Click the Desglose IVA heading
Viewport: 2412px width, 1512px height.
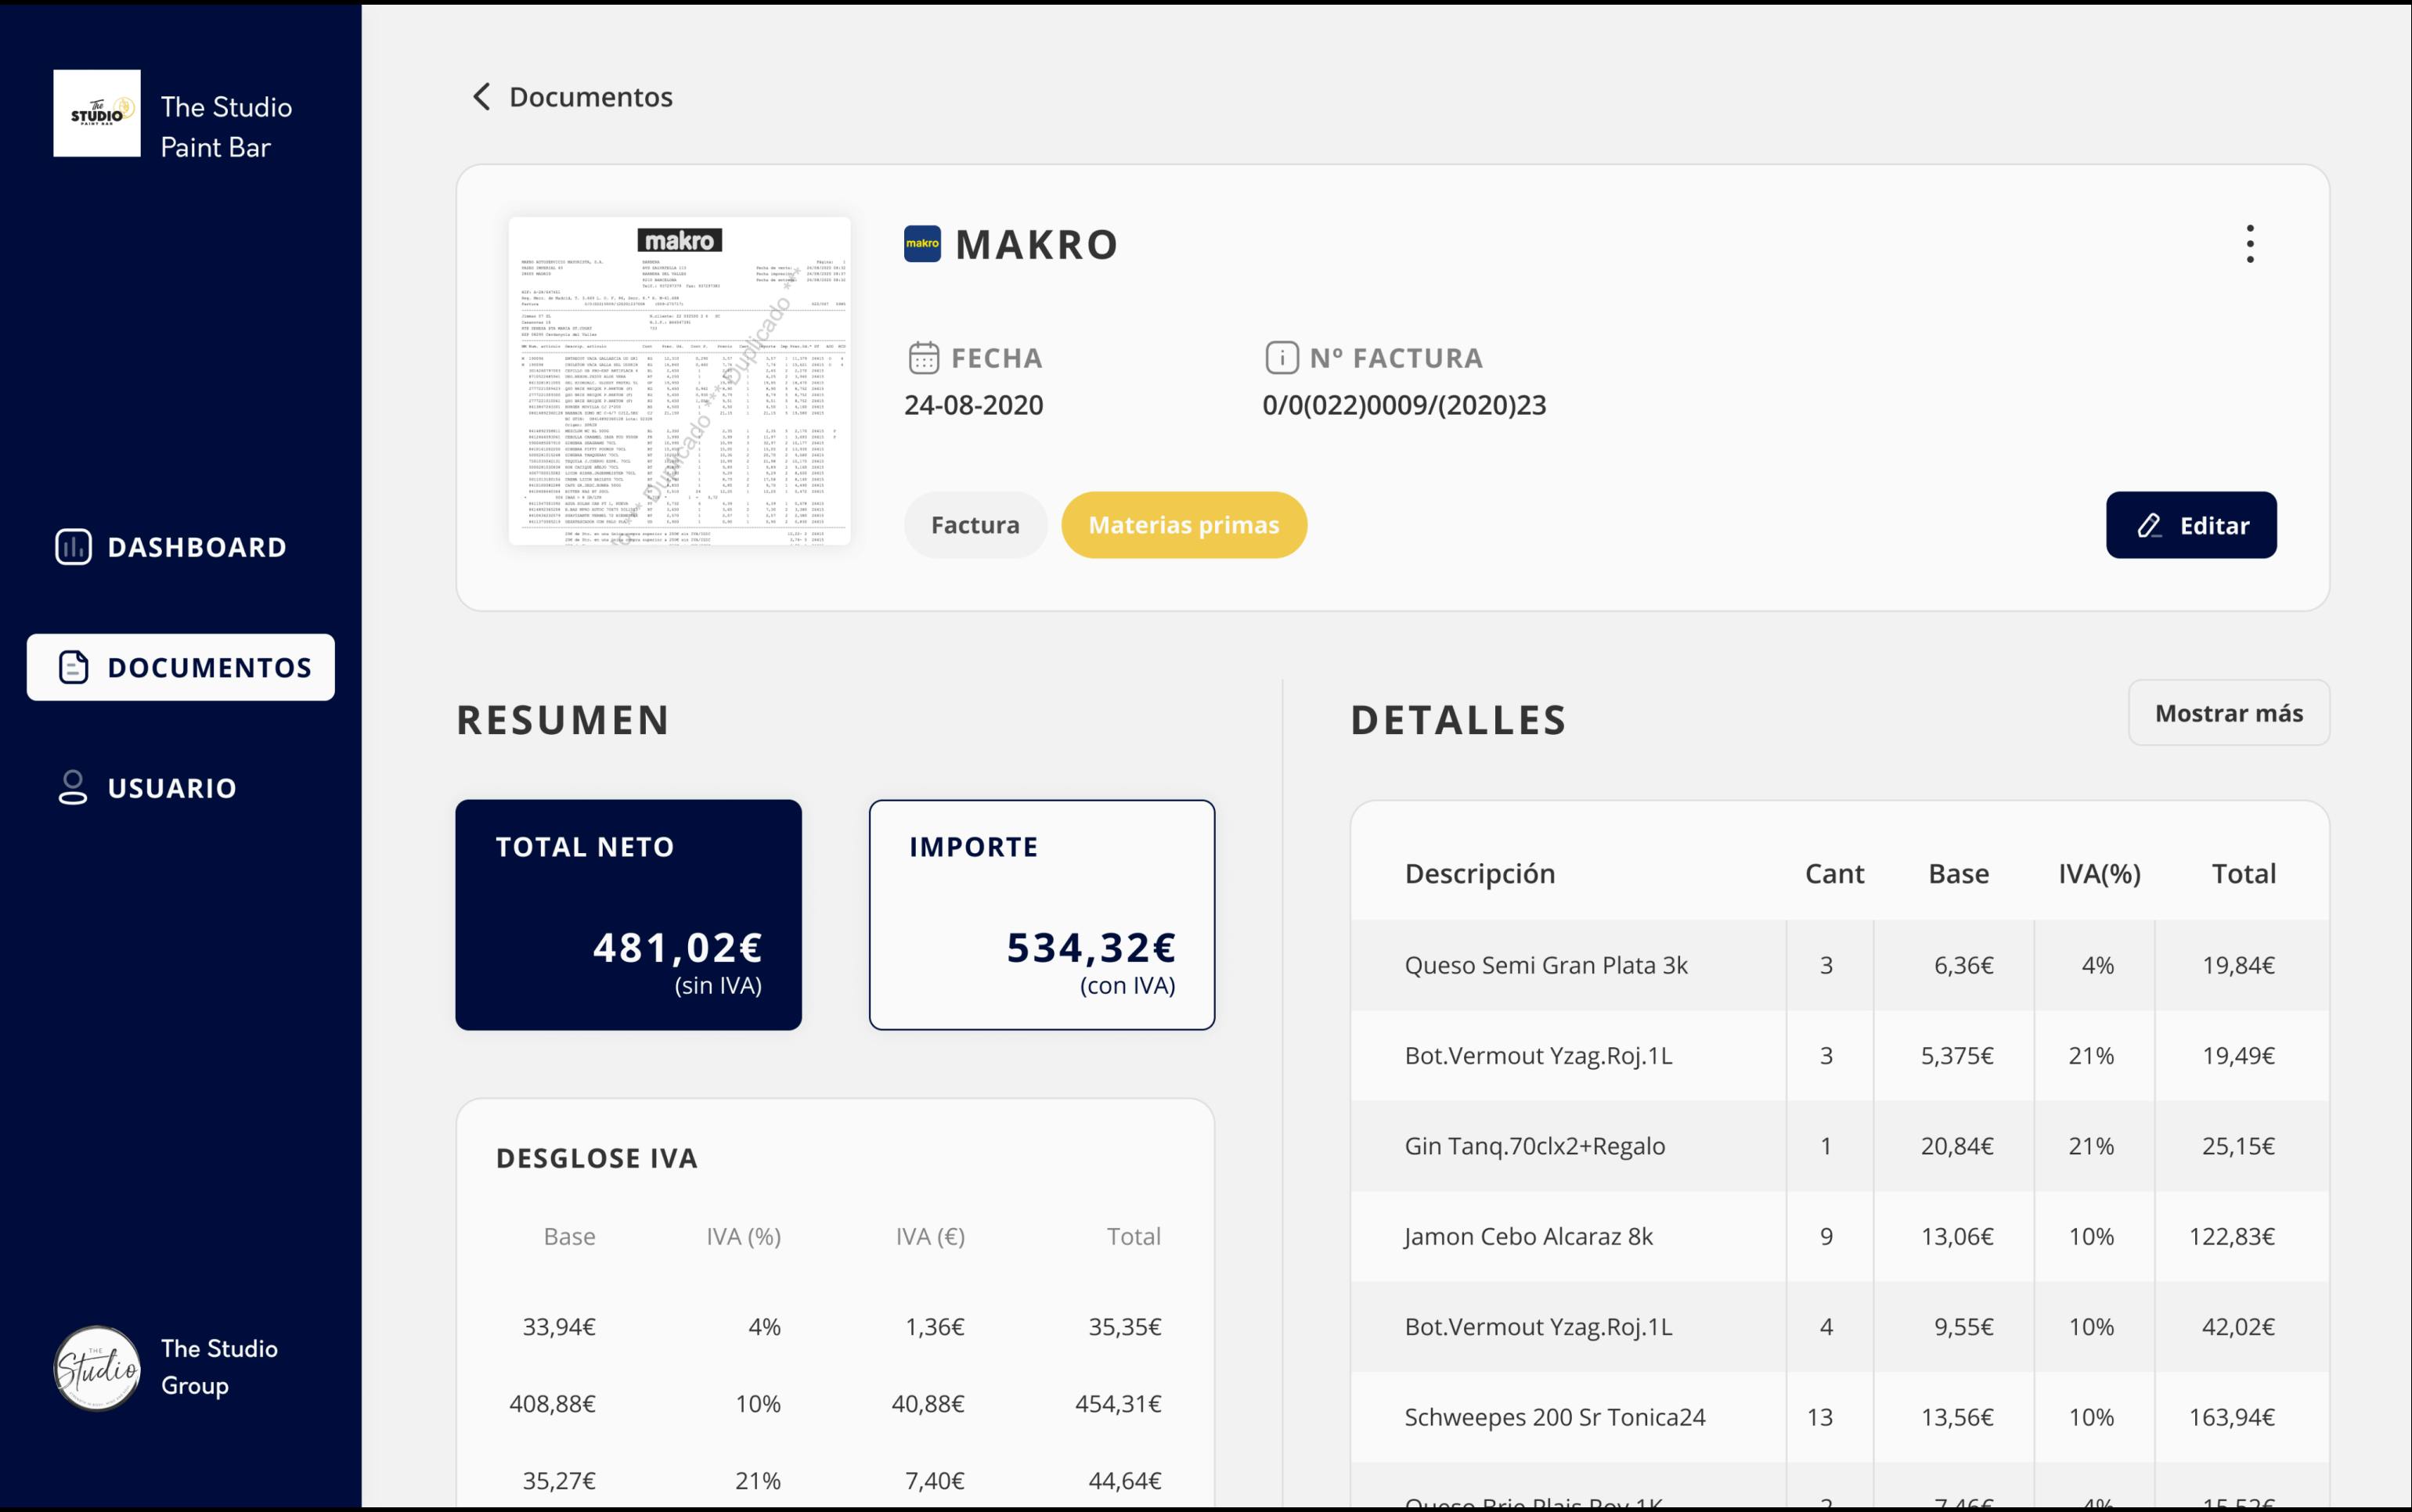pos(597,1158)
